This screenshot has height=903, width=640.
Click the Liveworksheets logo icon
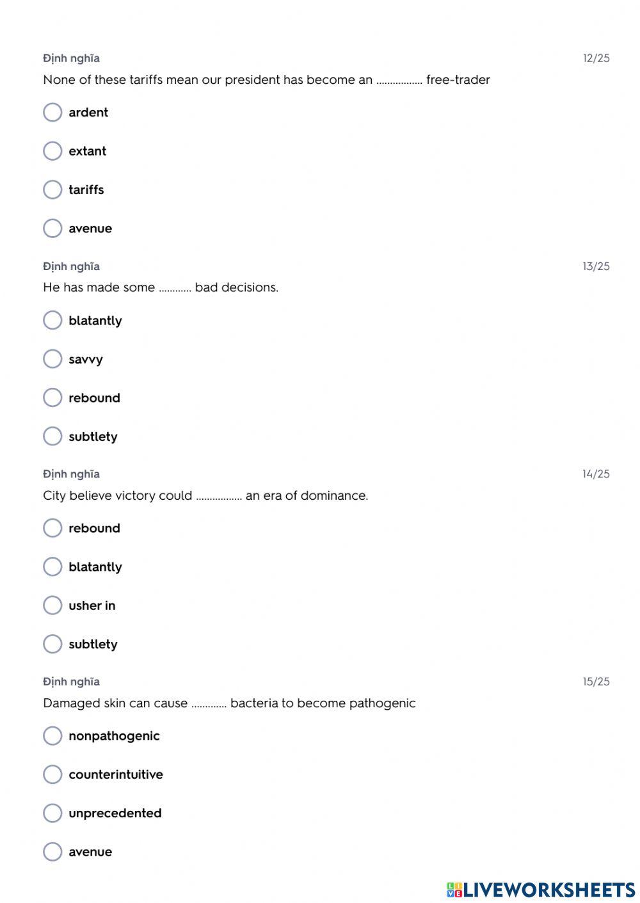(454, 890)
